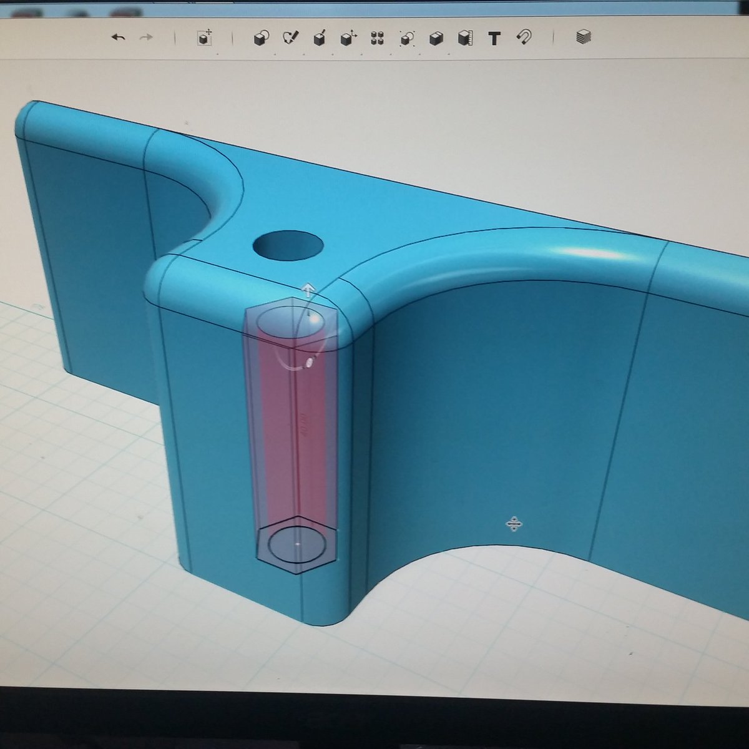749x749 pixels.
Task: Open the Combine tools icon
Action: pyautogui.click(x=436, y=39)
